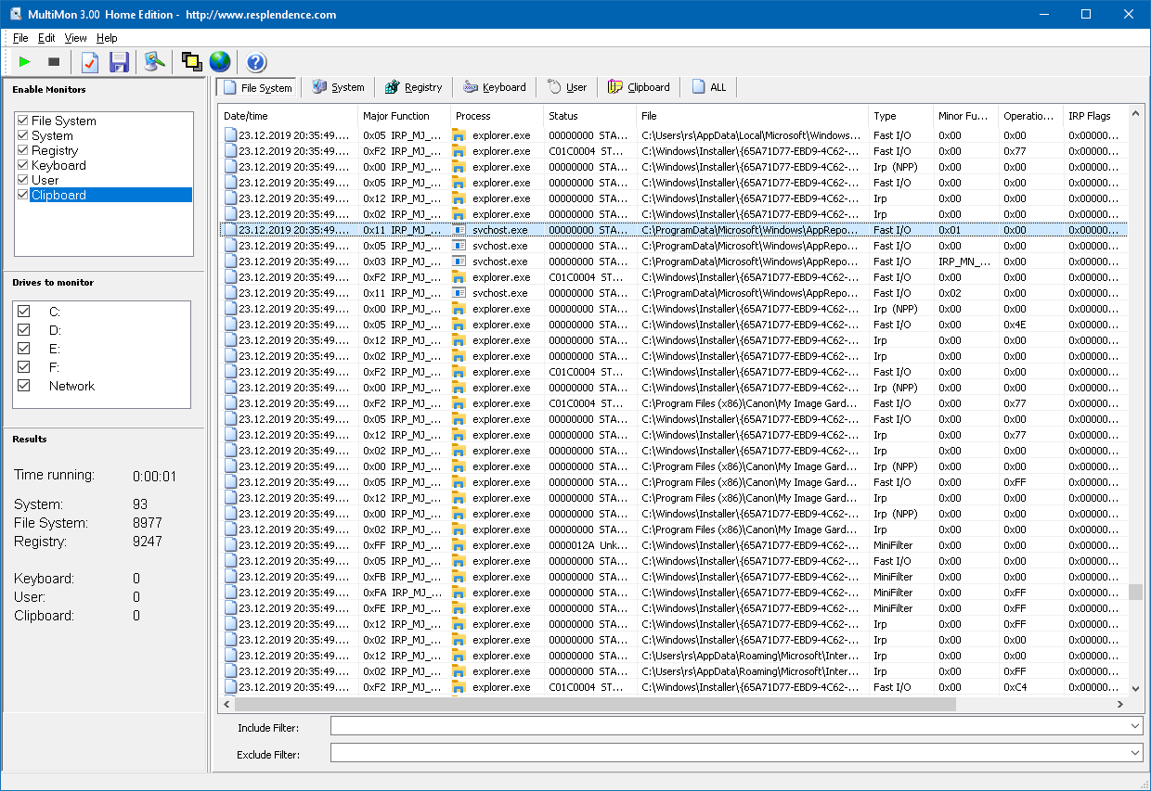Click the checkmark document toolbar icon
Viewport: 1151px width, 791px height.
coord(90,62)
